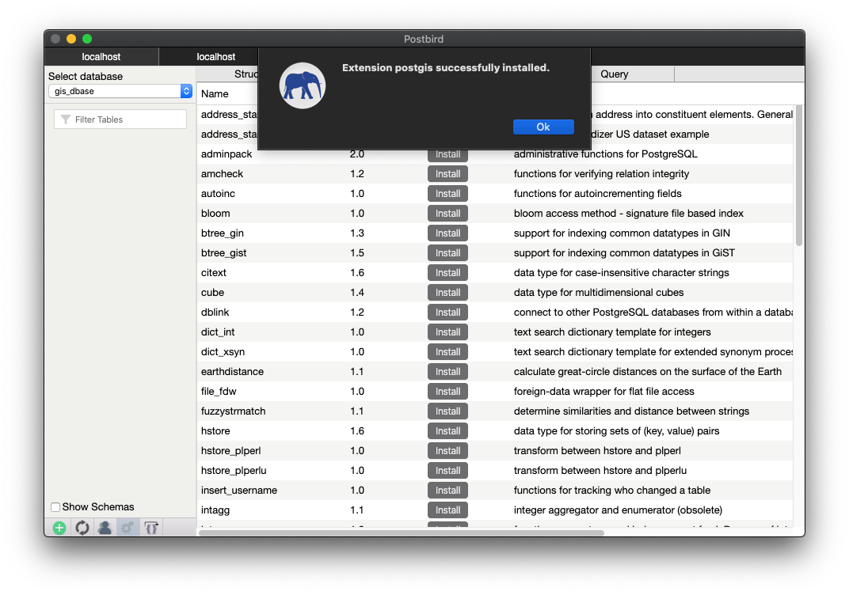Click the green add table plus icon
The height and width of the screenshot is (595, 849).
pyautogui.click(x=59, y=528)
